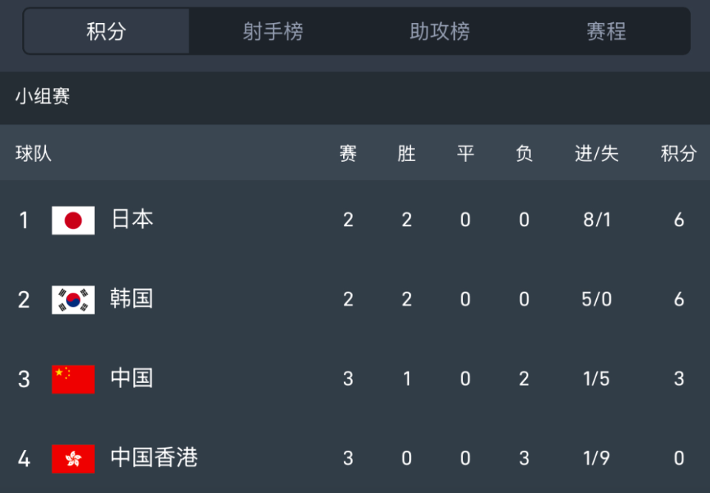Click Japan's 8/1 goals value

coord(597,220)
